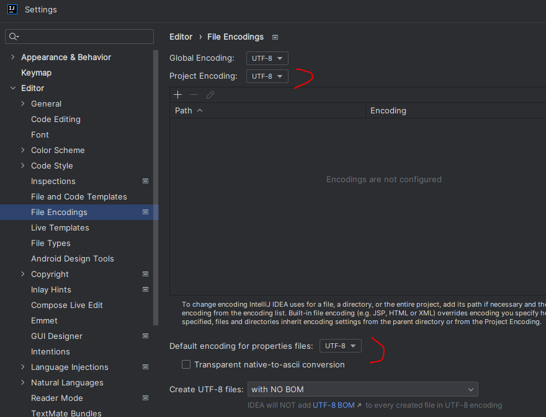Select Font settings page
Image resolution: width=546 pixels, height=417 pixels.
40,134
